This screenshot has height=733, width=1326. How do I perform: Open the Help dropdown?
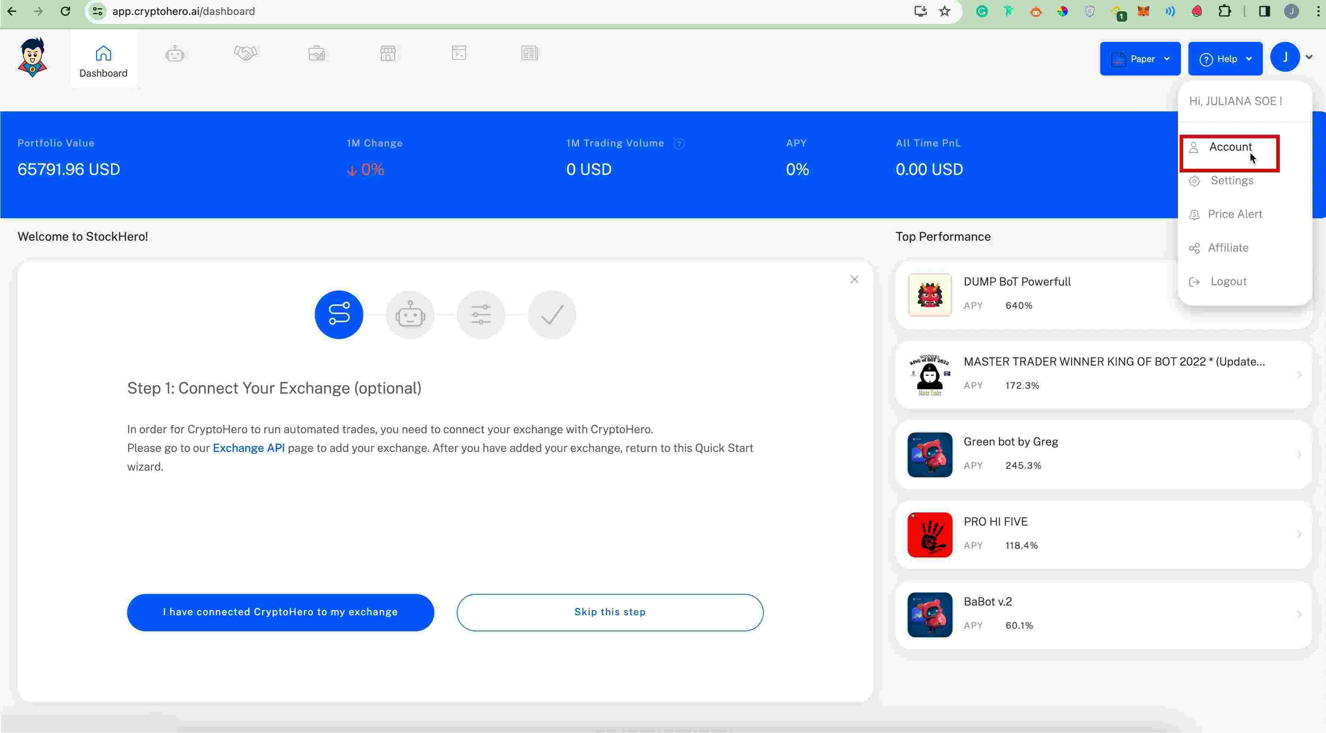1225,59
